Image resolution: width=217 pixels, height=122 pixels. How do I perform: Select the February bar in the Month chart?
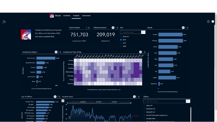pos(170,41)
